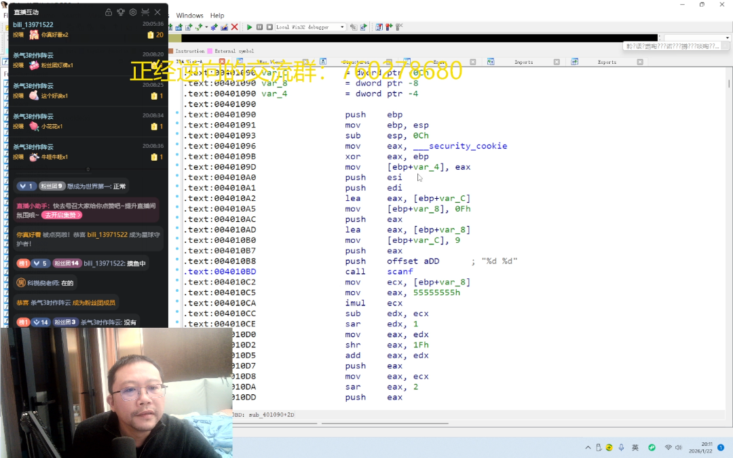Open settings gear in live chat panel

(x=133, y=12)
